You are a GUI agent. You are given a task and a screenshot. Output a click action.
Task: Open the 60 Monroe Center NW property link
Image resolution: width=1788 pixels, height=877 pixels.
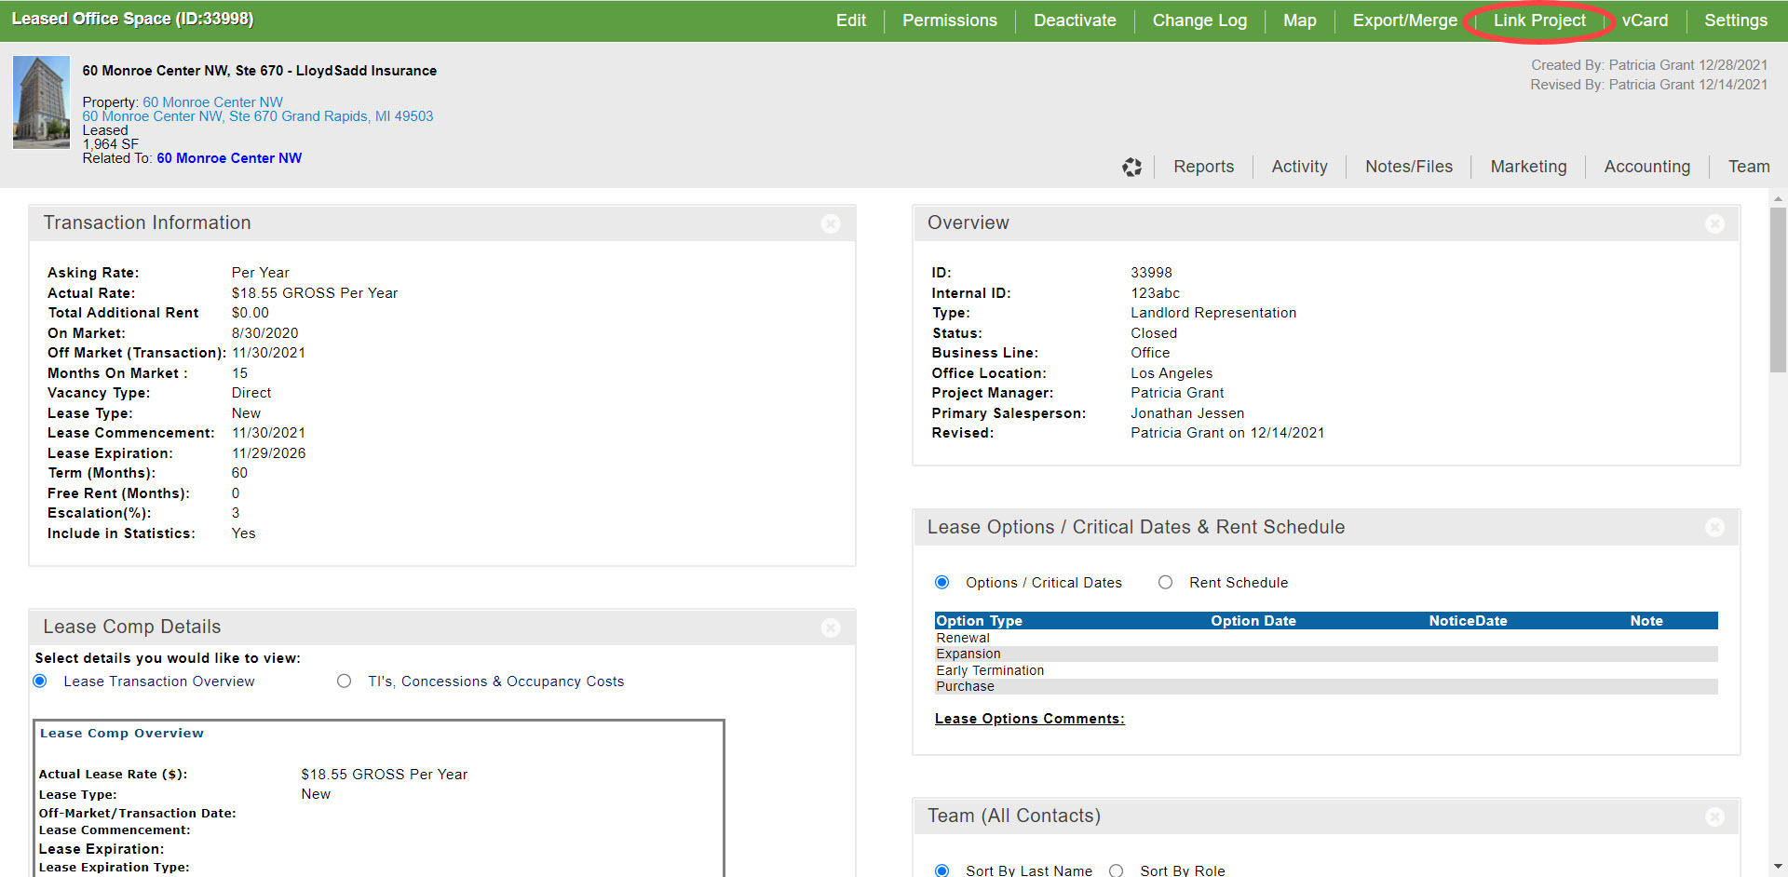click(212, 102)
